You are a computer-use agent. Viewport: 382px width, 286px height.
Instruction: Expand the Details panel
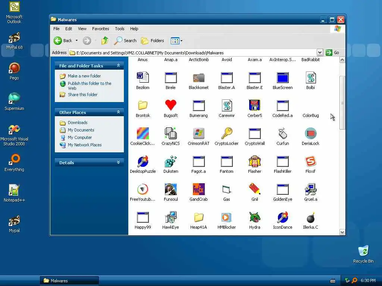(x=118, y=162)
